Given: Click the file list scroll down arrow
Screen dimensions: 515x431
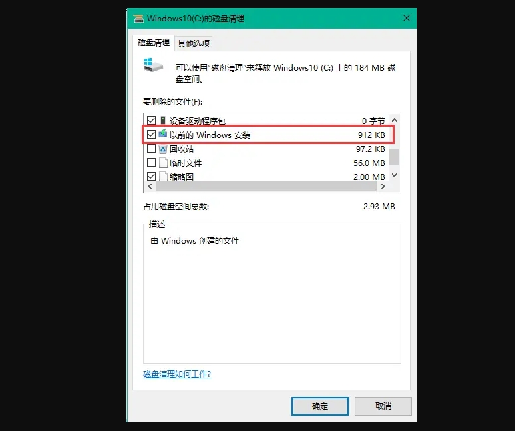Looking at the screenshot, I should point(395,175).
